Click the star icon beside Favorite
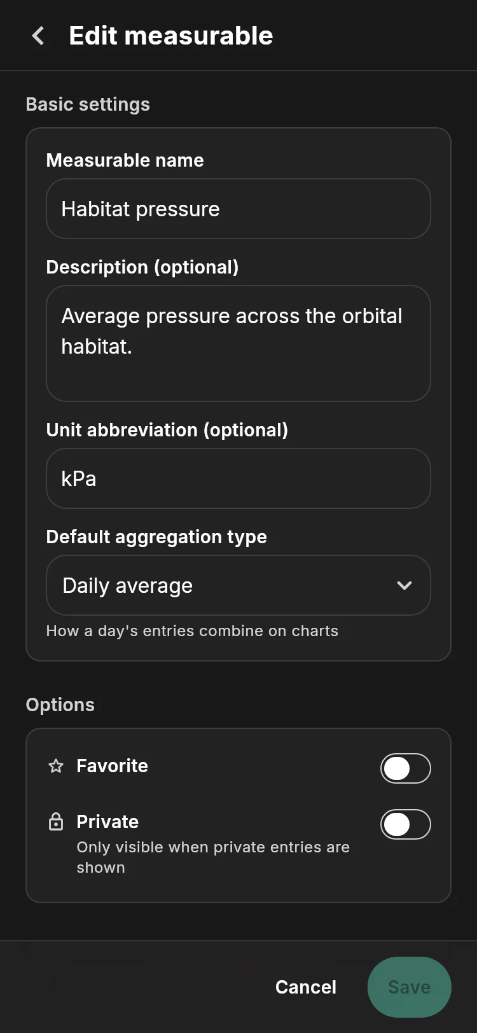 point(56,766)
